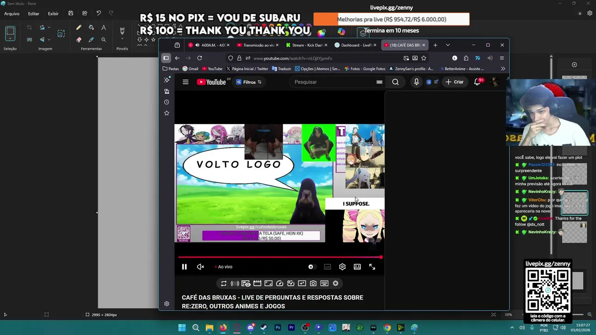Toggle subtitles in the video player

pos(327,267)
